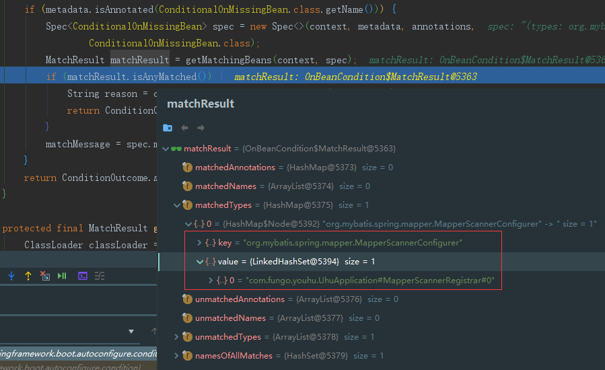
Task: Click getMatchingBeans method call in code
Action: pos(228,60)
